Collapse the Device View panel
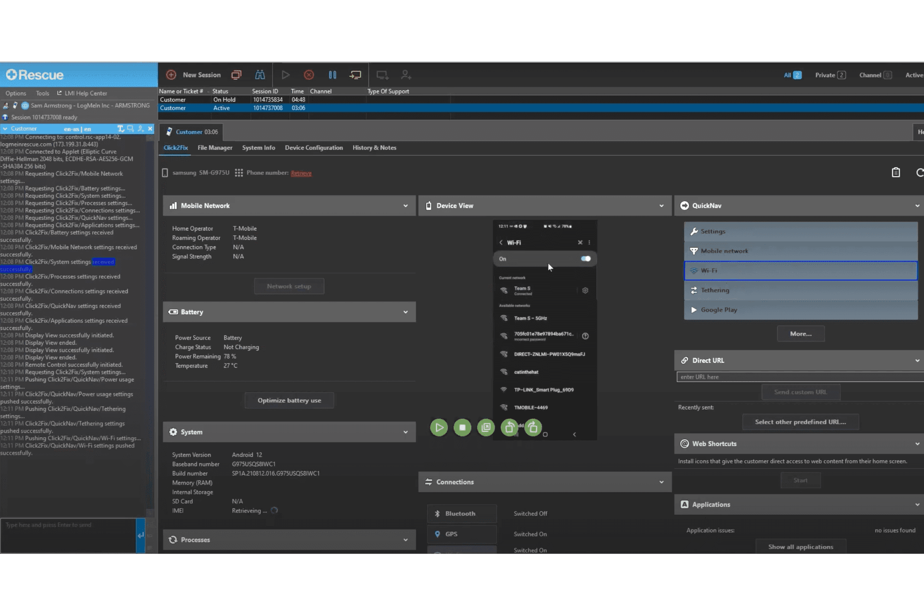 (x=661, y=206)
